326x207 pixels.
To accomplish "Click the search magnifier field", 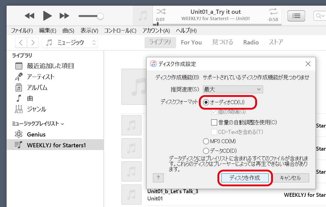I will [x=320, y=16].
